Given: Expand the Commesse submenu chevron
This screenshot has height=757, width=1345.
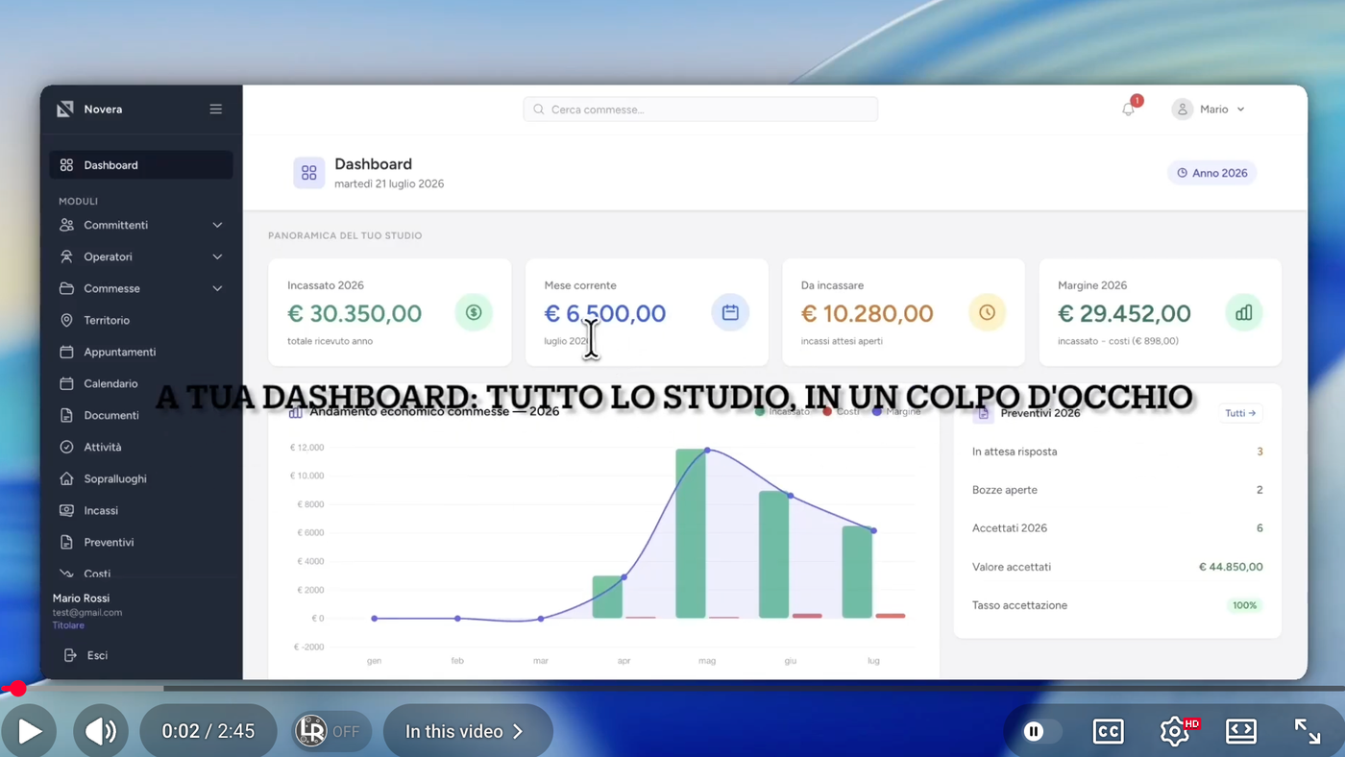Looking at the screenshot, I should (x=217, y=288).
